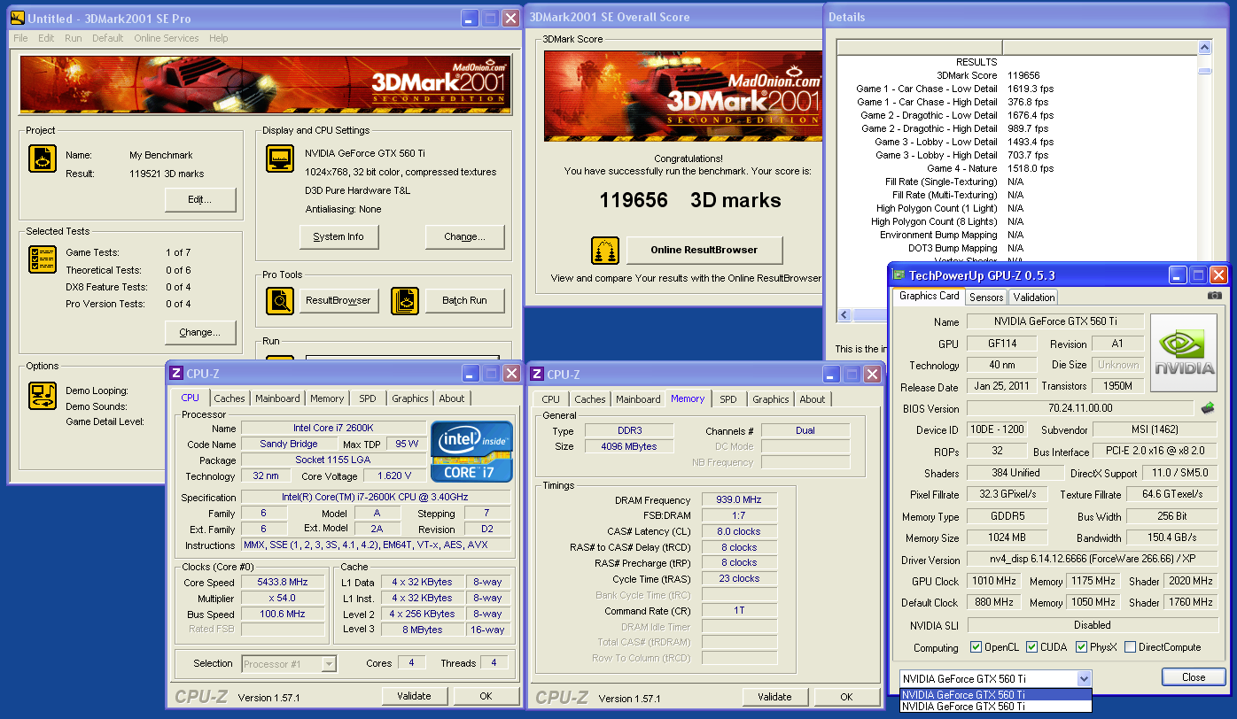Image resolution: width=1237 pixels, height=719 pixels.
Task: Open the Help menu in 3DMark2001
Action: [219, 38]
